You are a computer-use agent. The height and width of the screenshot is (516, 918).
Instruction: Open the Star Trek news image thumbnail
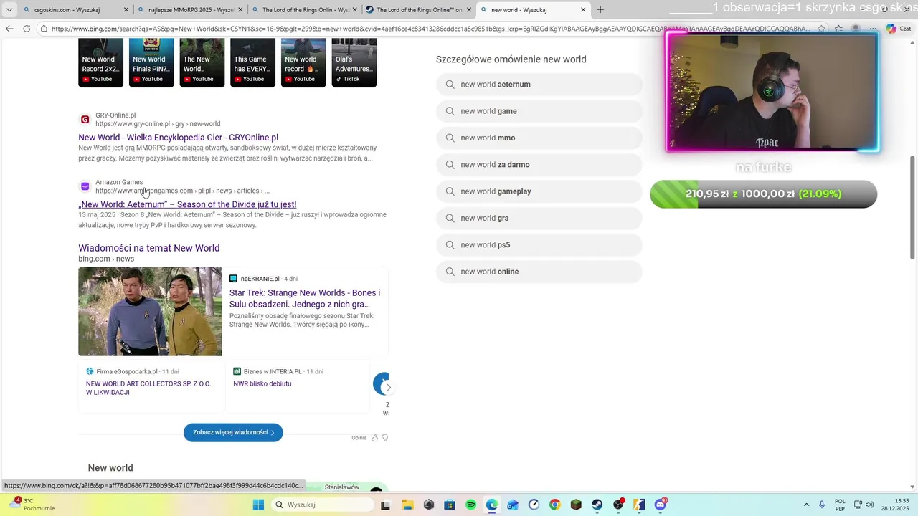(x=150, y=312)
